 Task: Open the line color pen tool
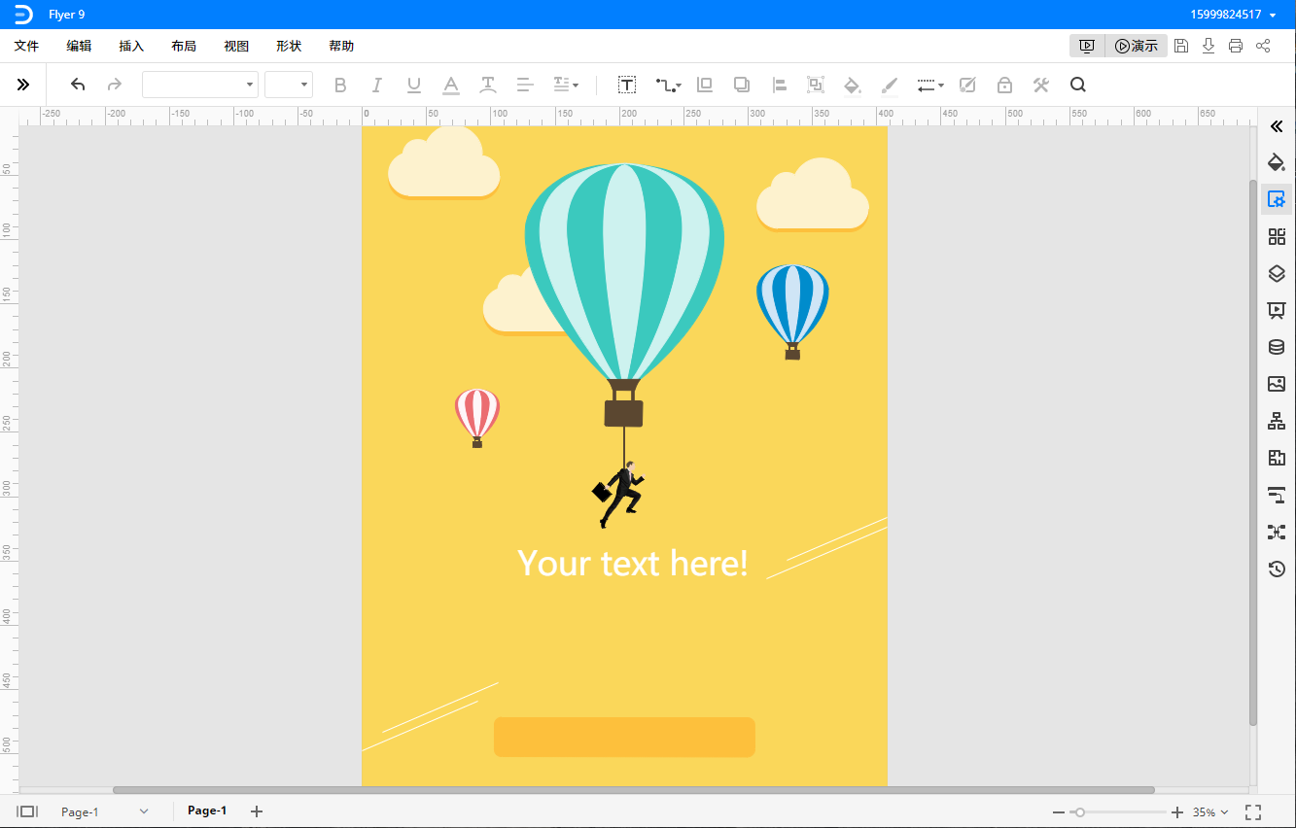(890, 86)
